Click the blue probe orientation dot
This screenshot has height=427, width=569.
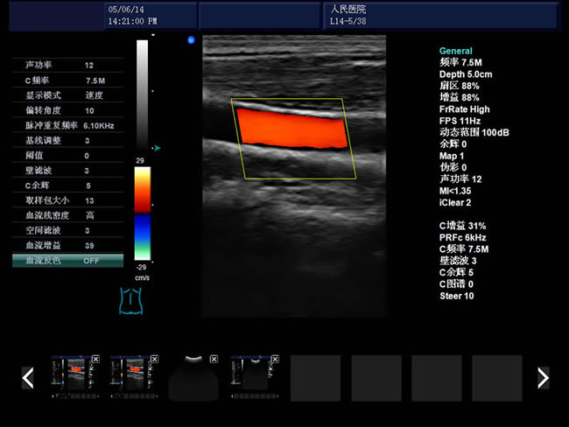(x=191, y=39)
